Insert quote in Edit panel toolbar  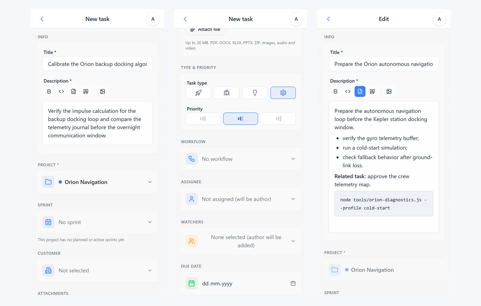372,92
